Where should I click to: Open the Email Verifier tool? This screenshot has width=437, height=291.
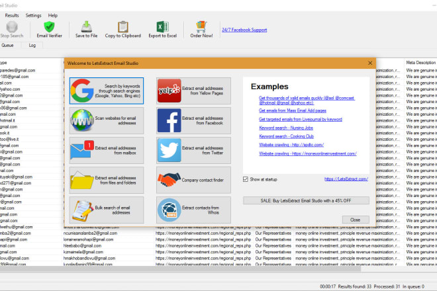pyautogui.click(x=50, y=30)
